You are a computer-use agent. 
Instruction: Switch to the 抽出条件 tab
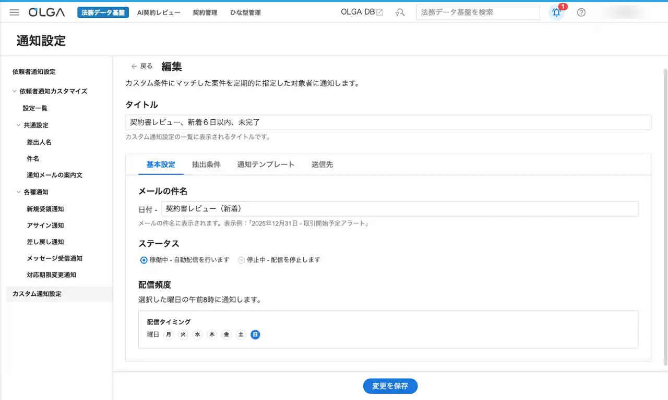(206, 165)
